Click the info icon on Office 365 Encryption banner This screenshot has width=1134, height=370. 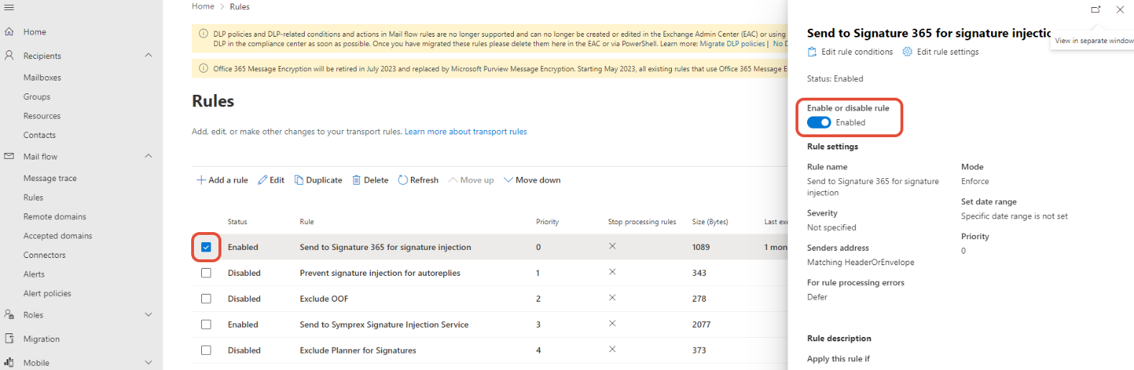pyautogui.click(x=203, y=69)
